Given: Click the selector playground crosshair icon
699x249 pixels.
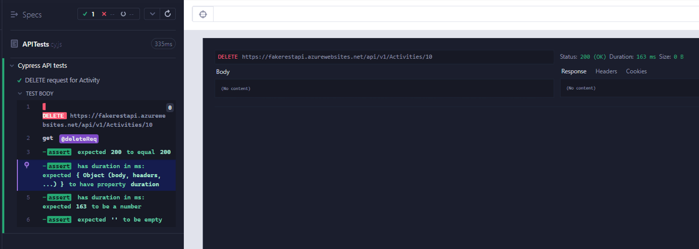Looking at the screenshot, I should (x=203, y=14).
